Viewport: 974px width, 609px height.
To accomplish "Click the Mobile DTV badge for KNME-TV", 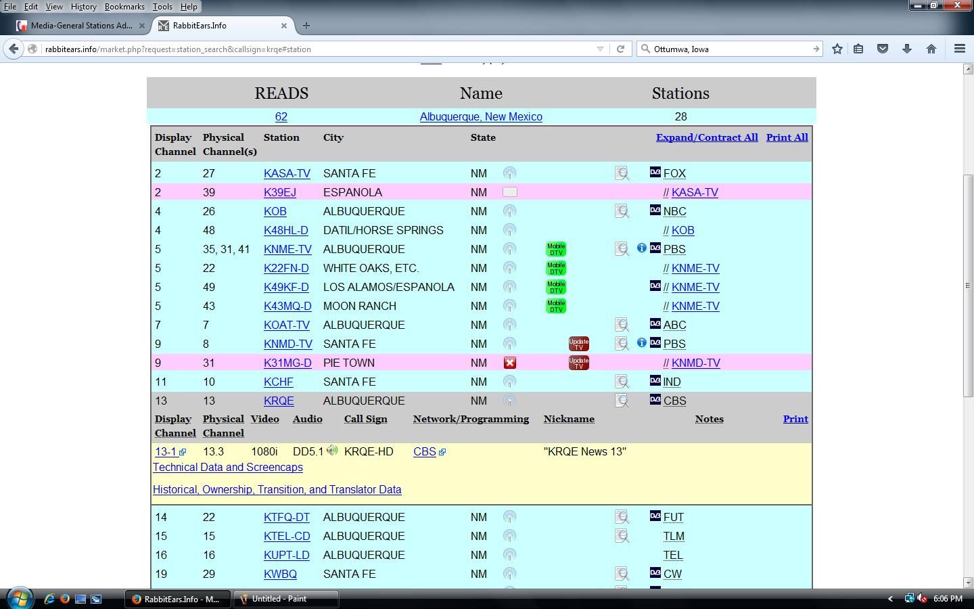I will click(x=556, y=249).
